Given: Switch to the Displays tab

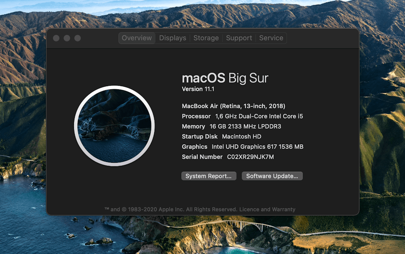Looking at the screenshot, I should click(x=172, y=38).
